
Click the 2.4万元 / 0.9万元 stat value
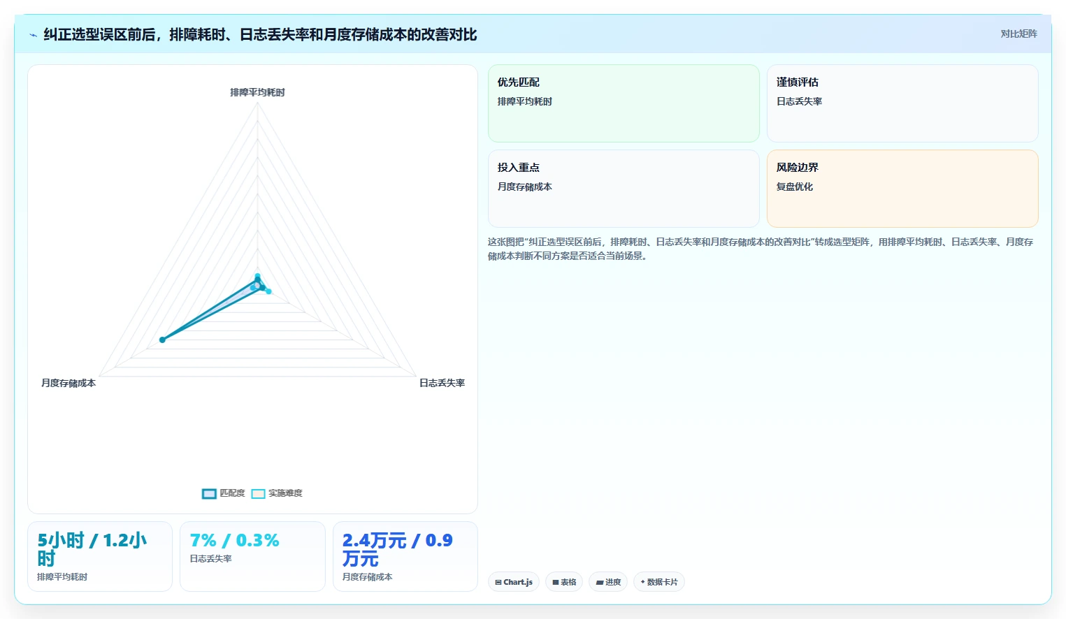tap(397, 550)
